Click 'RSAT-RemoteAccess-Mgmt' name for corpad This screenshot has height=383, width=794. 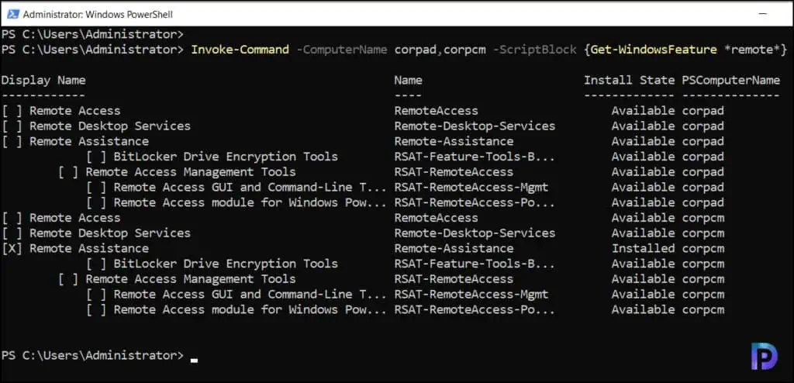(x=471, y=187)
